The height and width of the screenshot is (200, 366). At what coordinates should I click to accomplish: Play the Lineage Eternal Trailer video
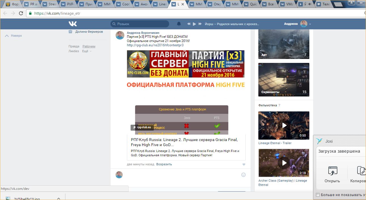[x=284, y=125]
